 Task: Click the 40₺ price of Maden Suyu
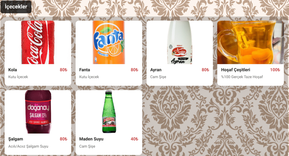pyautogui.click(x=134, y=139)
